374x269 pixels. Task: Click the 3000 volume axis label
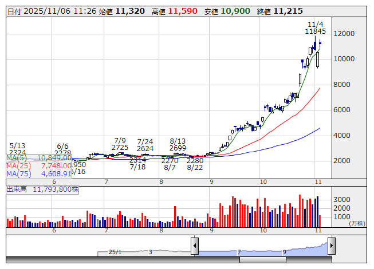342,199
